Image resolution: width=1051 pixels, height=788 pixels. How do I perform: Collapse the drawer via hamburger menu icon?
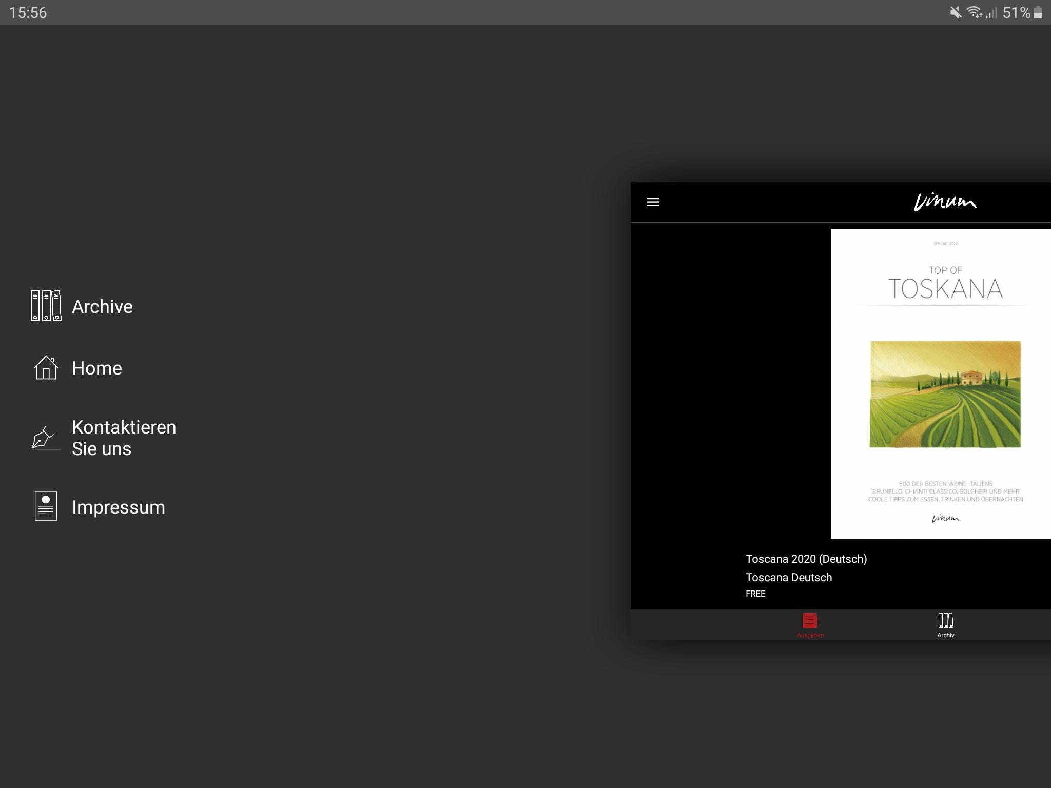click(x=653, y=202)
